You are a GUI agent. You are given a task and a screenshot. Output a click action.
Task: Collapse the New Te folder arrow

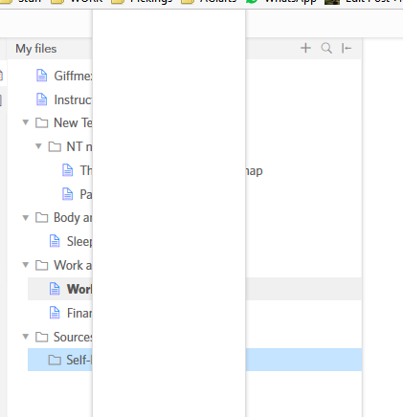(x=26, y=122)
